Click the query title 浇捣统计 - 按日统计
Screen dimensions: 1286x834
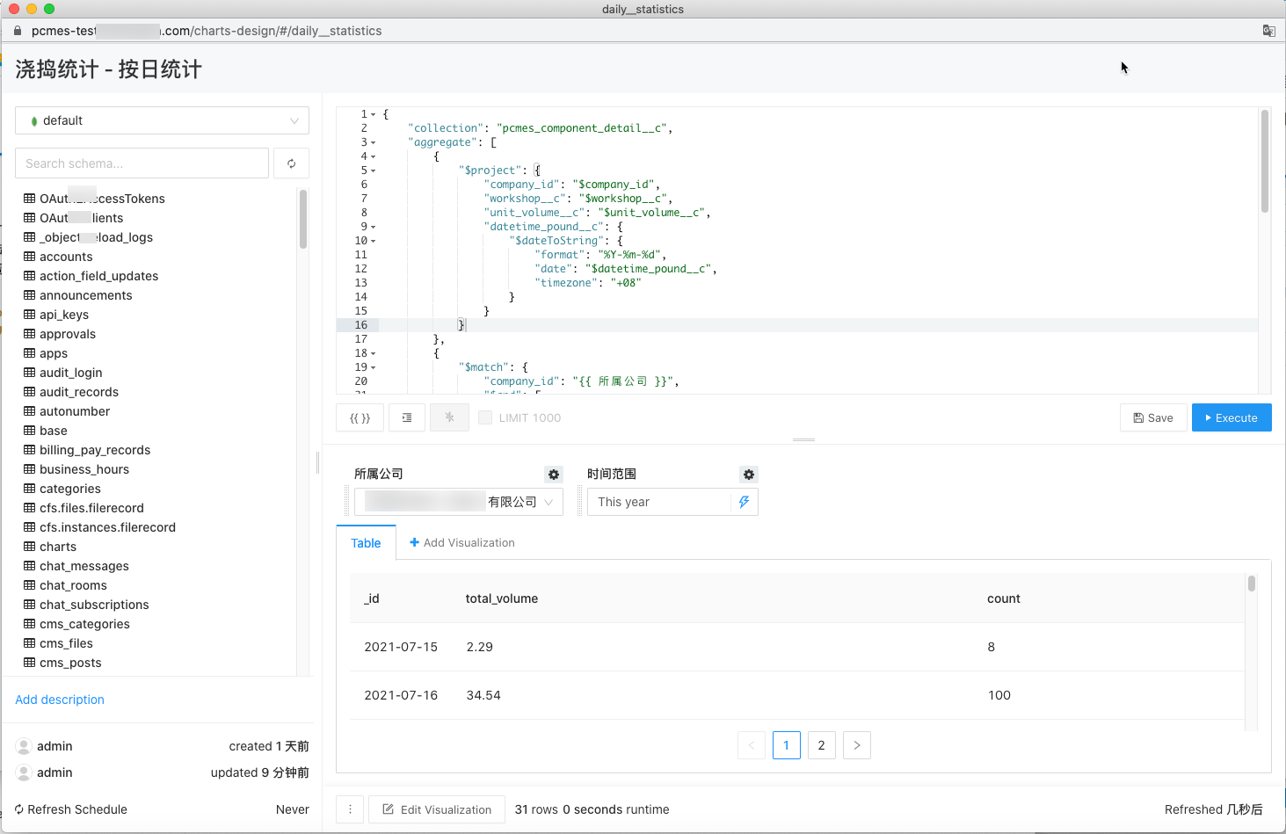pos(108,69)
